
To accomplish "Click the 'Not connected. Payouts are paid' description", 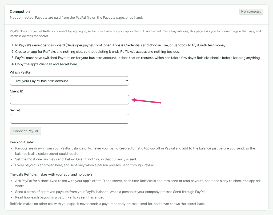I will [76, 18].
